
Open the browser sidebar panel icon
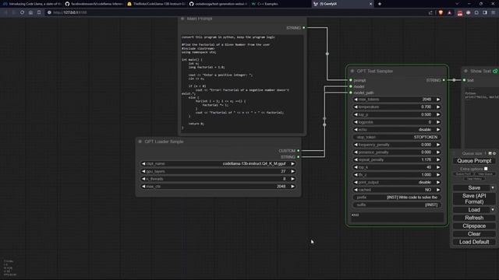(x=485, y=12)
